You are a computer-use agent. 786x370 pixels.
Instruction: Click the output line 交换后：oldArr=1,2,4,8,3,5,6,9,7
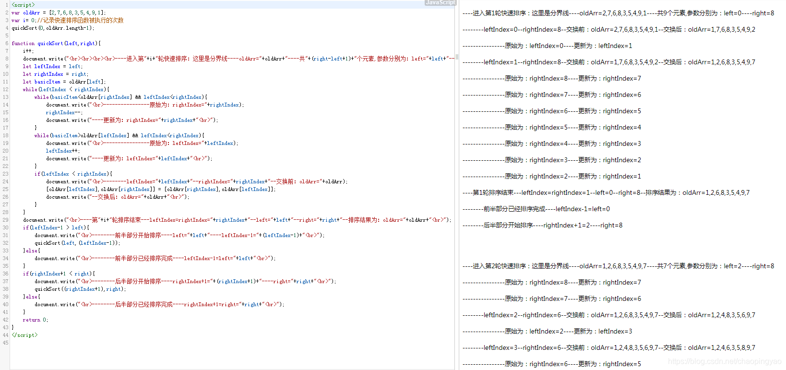point(608,315)
